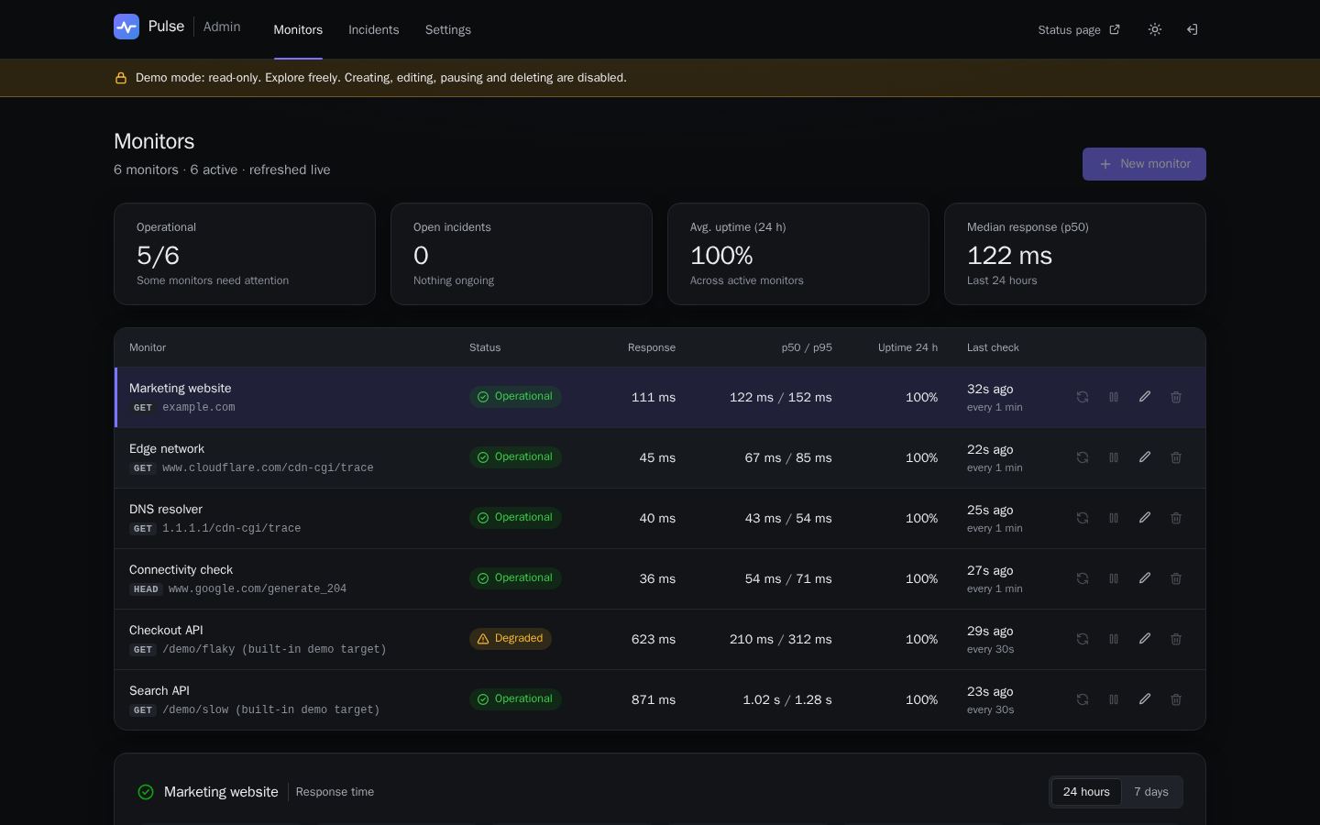Click the DNS resolver monitor name
Image resolution: width=1320 pixels, height=825 pixels.
click(166, 510)
